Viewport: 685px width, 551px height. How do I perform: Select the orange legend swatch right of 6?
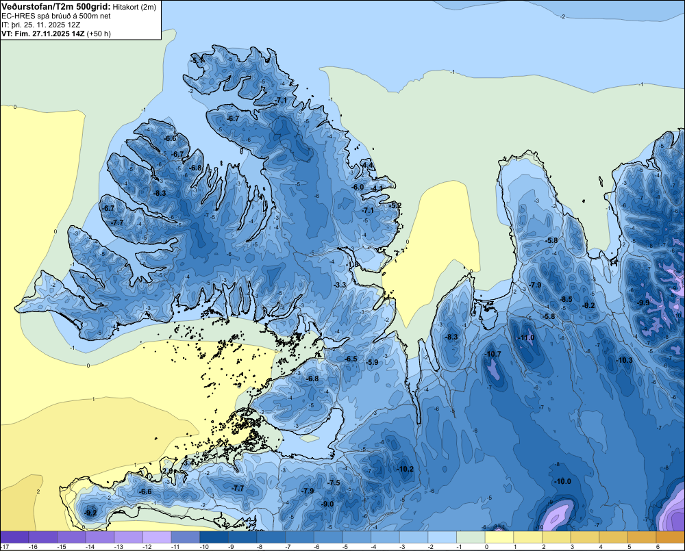(671, 537)
